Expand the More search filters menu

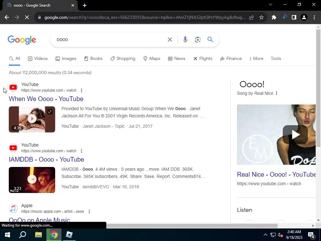256,59
